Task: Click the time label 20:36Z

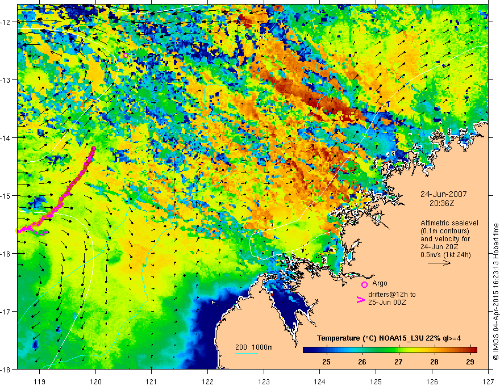Action: 441,203
